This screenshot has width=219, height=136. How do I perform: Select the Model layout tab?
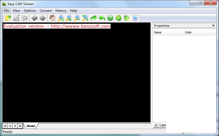click(x=31, y=126)
